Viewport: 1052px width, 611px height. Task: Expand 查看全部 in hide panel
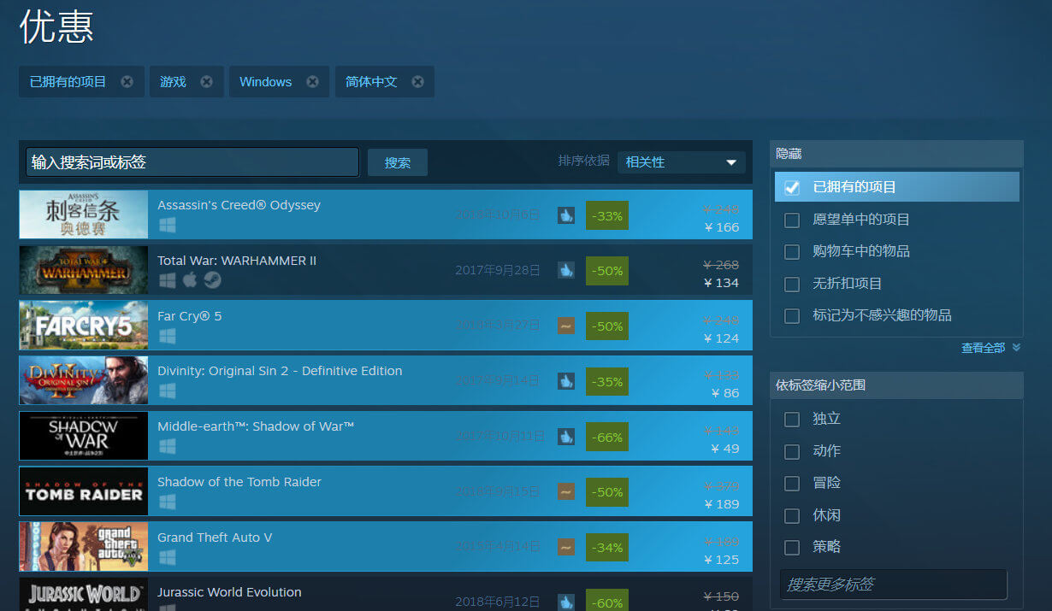click(990, 348)
